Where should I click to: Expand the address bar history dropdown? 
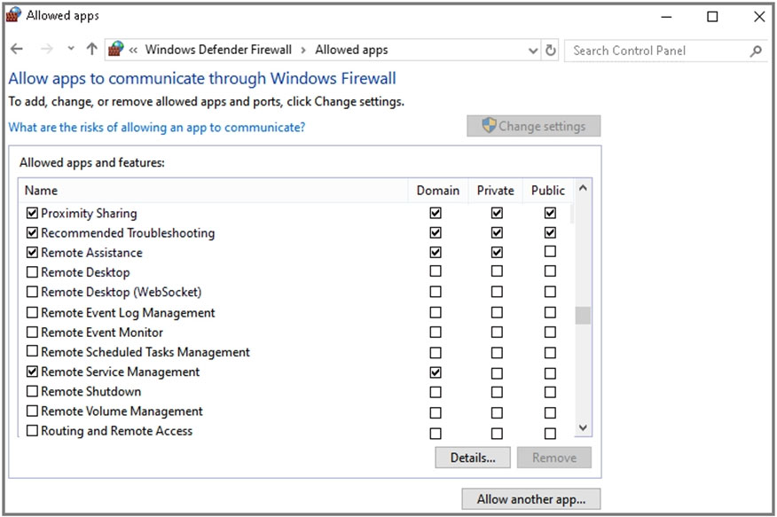(533, 51)
